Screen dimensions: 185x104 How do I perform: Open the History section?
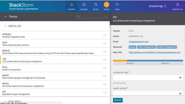(71, 7)
